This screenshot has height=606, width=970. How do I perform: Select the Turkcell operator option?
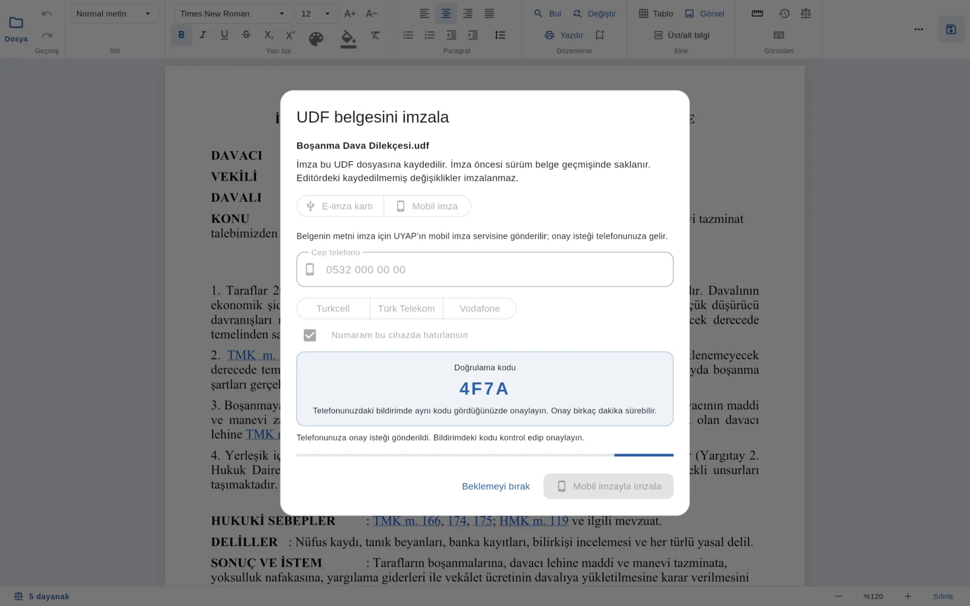[x=333, y=308]
